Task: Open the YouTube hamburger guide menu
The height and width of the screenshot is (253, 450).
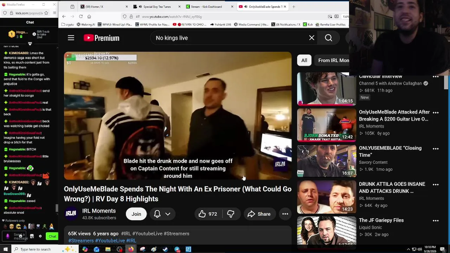Action: pos(71,38)
